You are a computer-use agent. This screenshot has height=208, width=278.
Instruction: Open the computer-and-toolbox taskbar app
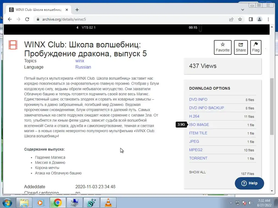click(x=74, y=203)
